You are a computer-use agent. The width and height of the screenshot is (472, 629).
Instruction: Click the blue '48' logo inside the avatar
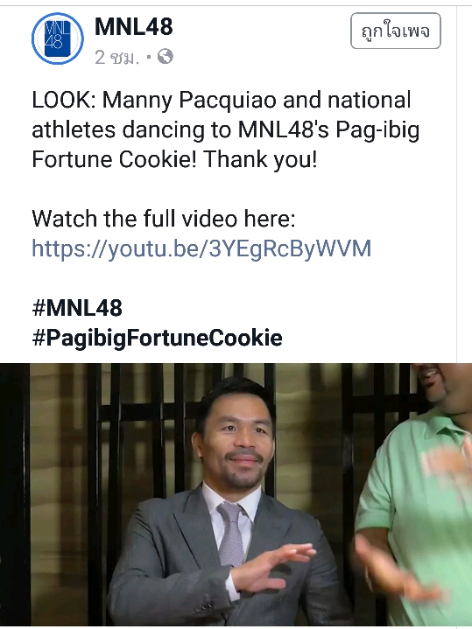[x=58, y=38]
